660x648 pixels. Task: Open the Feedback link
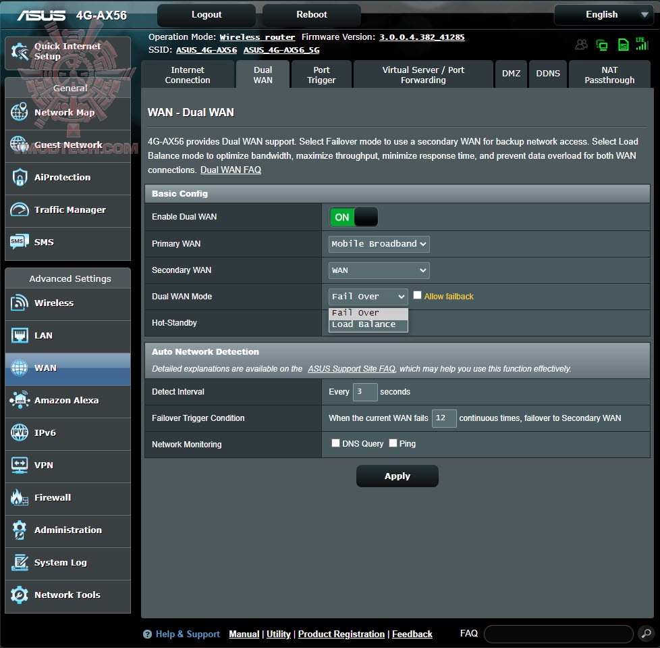412,634
